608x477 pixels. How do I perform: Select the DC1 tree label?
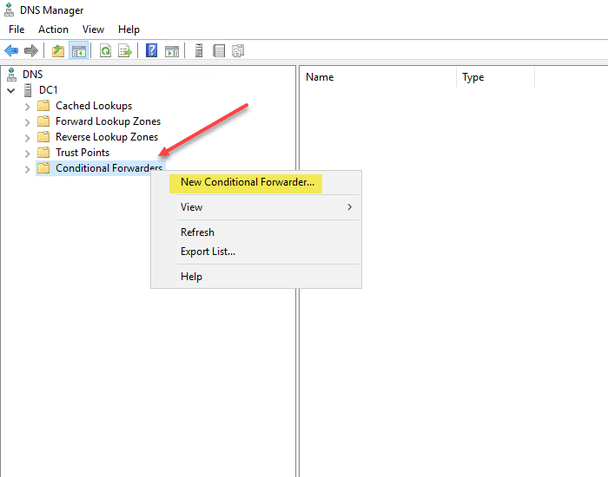48,90
